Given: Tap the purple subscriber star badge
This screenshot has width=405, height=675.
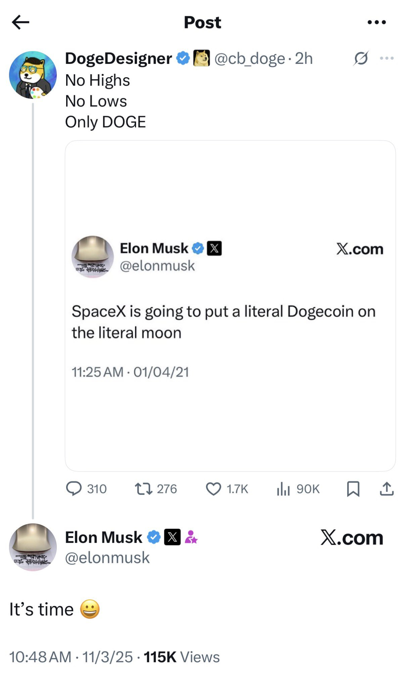Looking at the screenshot, I should coord(191,537).
